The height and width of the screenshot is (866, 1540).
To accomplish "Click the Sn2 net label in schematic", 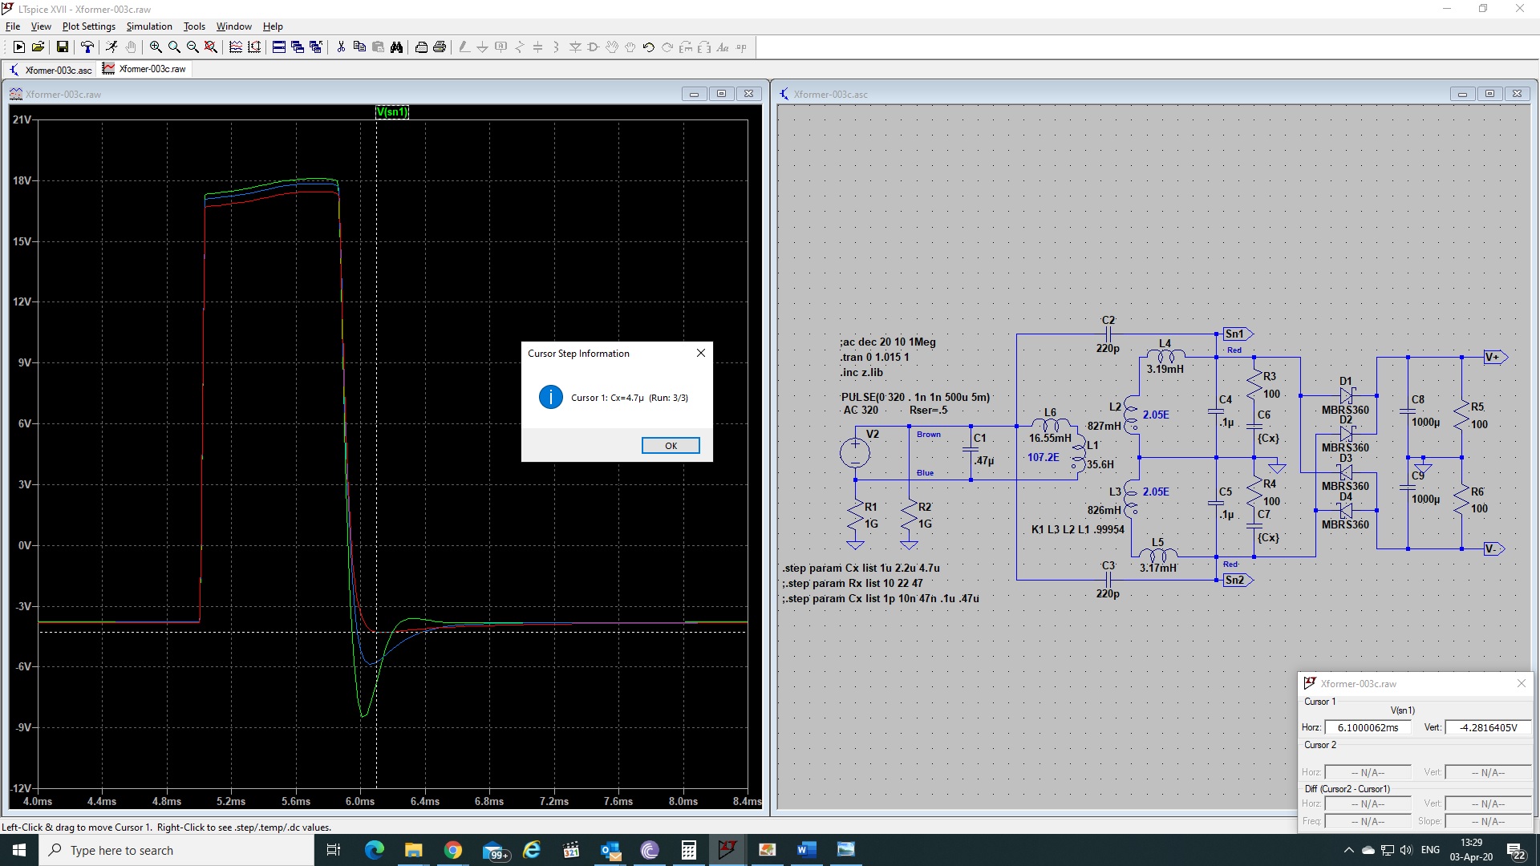I will 1237,580.
